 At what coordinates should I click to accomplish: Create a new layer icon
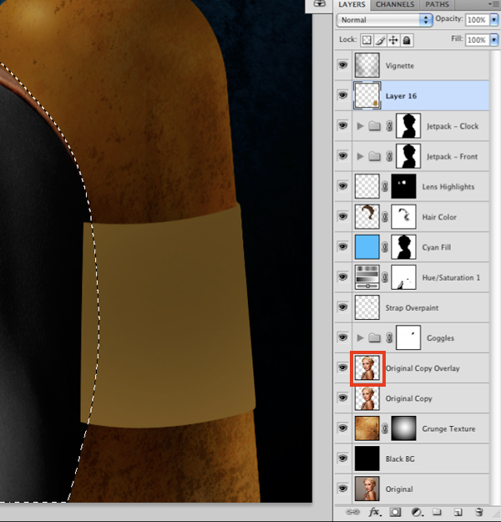pyautogui.click(x=458, y=512)
